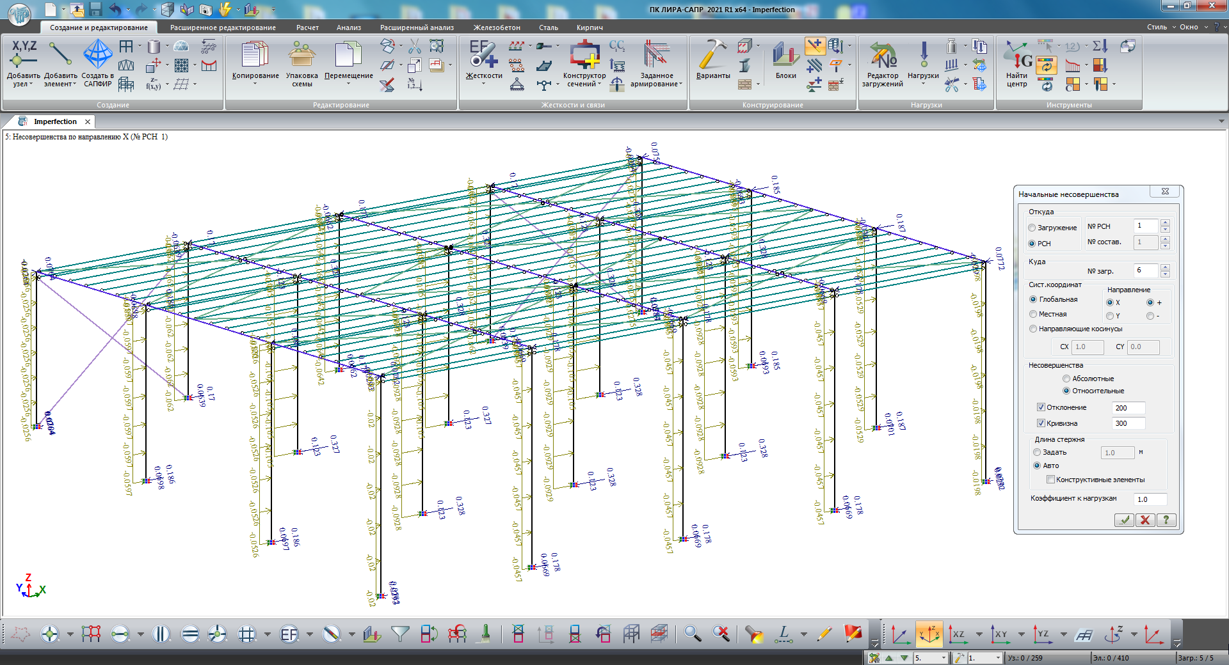Expand the Копирование dropdown arrow
This screenshot has height=665, width=1229.
click(x=255, y=84)
